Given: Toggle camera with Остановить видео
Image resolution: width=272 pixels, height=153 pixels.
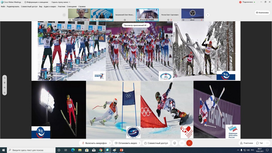Looking at the screenshot, I should click(126, 143).
